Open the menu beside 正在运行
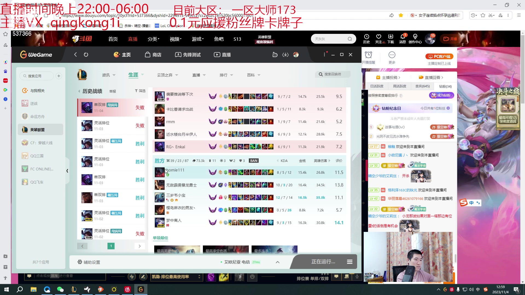Image resolution: width=525 pixels, height=295 pixels. click(350, 262)
